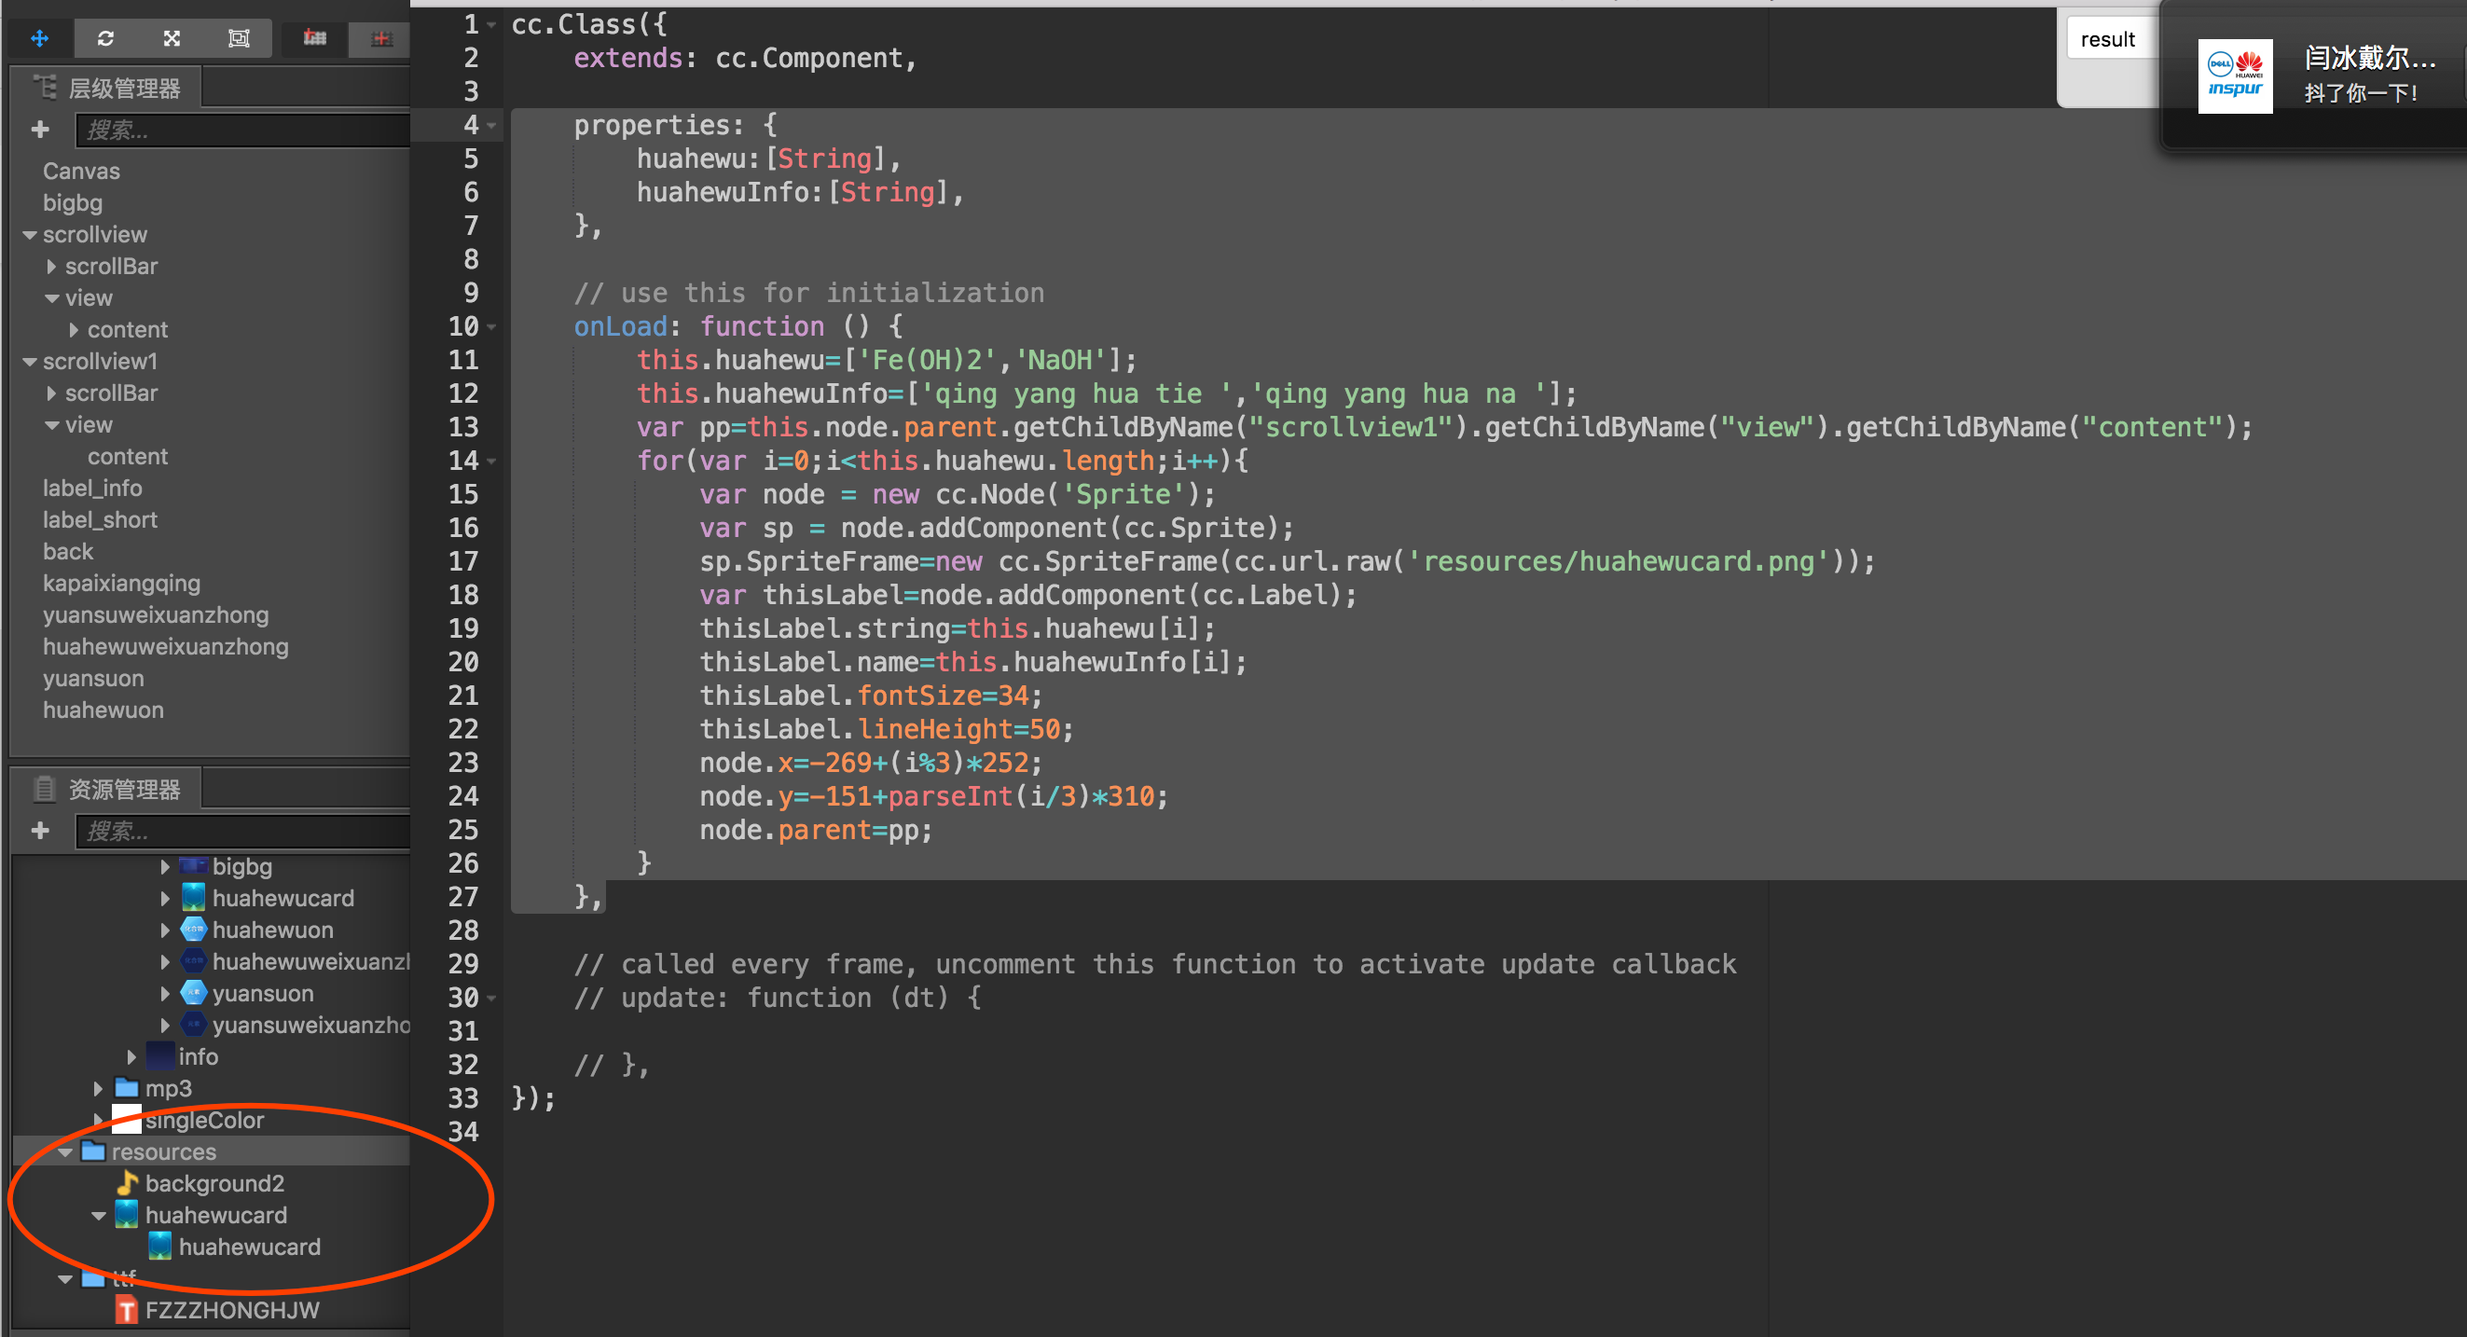
Task: Click the FZZZHONGHJW font asset icon
Action: click(x=127, y=1310)
